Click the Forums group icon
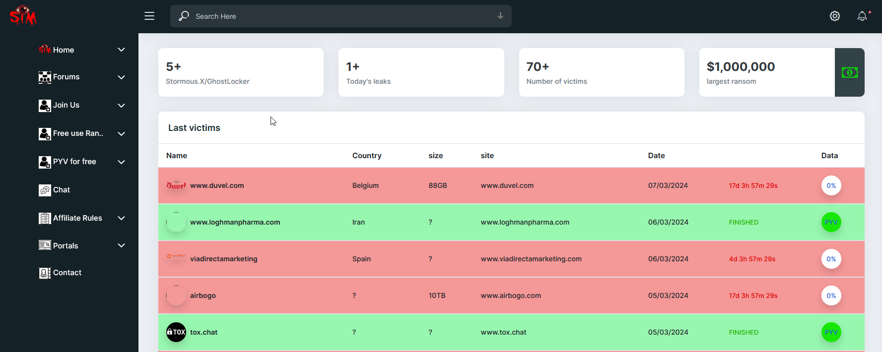Image resolution: width=882 pixels, height=352 pixels. (x=45, y=77)
